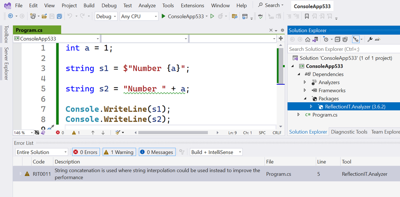Image resolution: width=400 pixels, height=197 pixels.
Task: Expand the Program.cs tree node
Action: click(299, 115)
